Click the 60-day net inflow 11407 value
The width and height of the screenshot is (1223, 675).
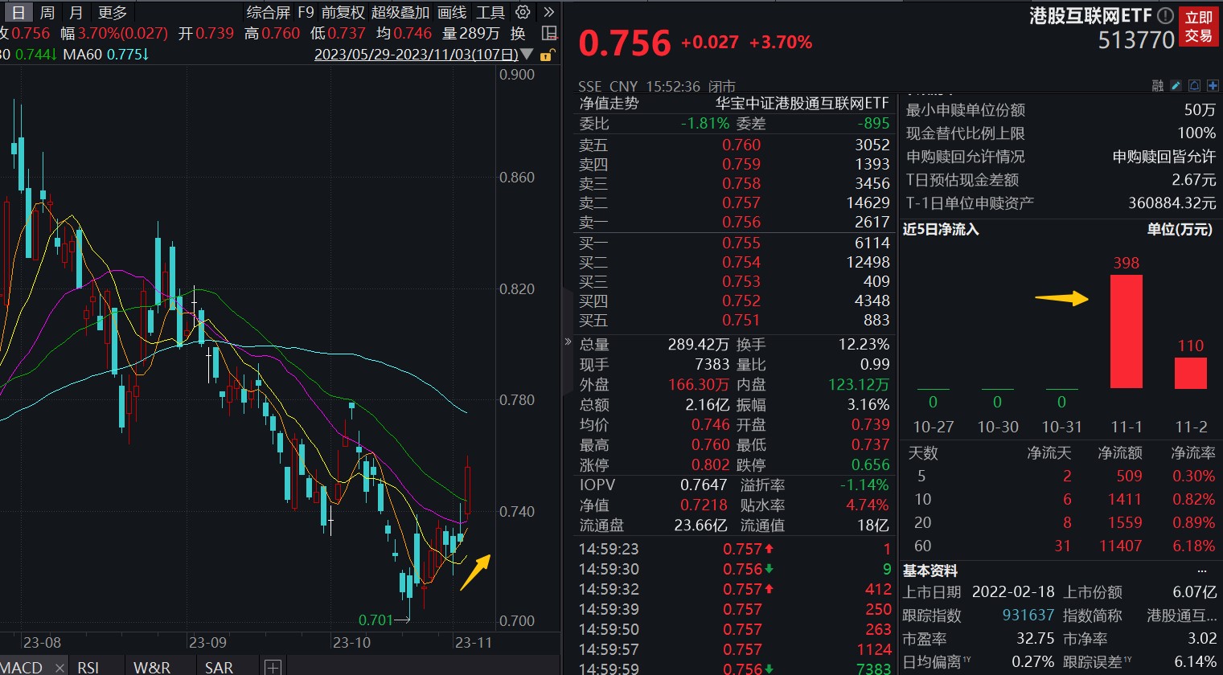point(1120,546)
